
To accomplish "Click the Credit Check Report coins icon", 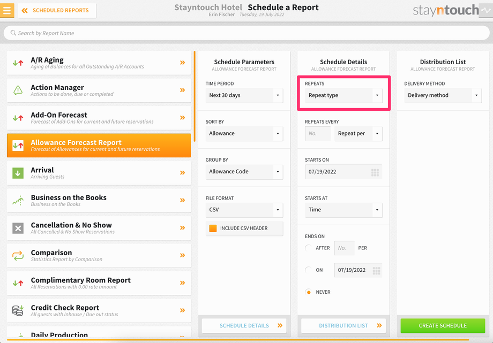I will click(18, 310).
